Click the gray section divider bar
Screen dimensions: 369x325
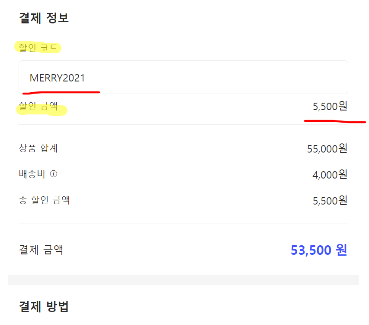183,280
